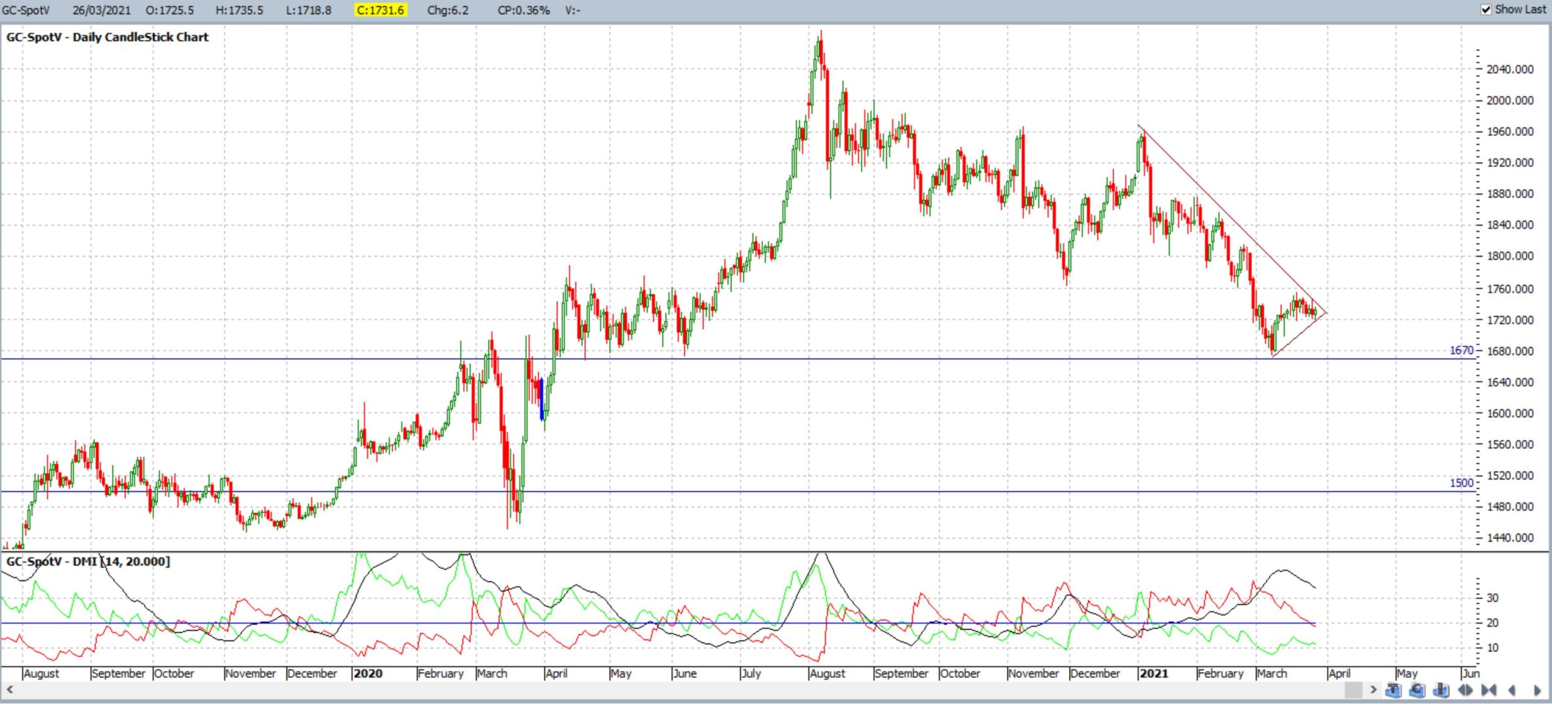Click the 1670 horizontal line label
The width and height of the screenshot is (1552, 707).
pos(1461,351)
